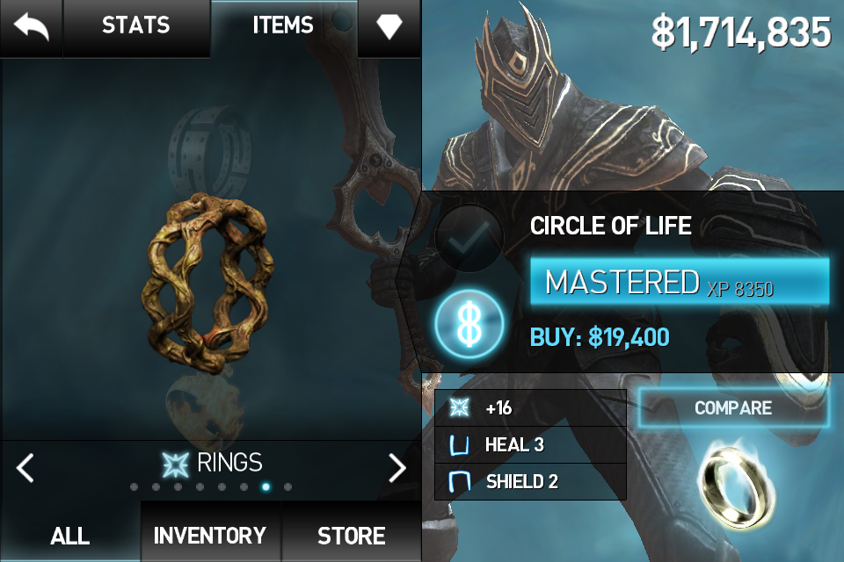The width and height of the screenshot is (844, 562).
Task: Switch to the STATS tab
Action: (136, 25)
